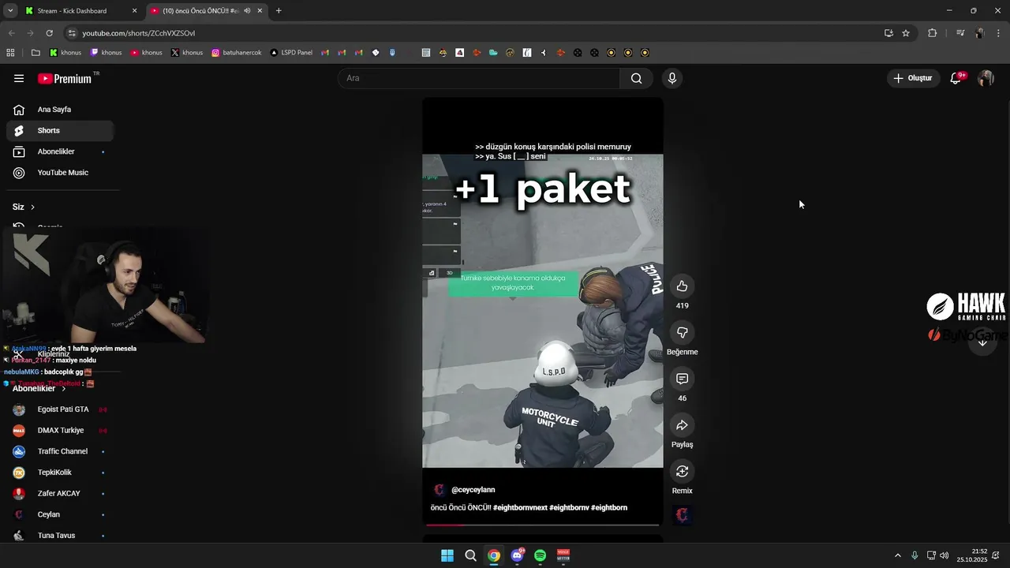
Task: Reload the current page
Action: (x=50, y=33)
